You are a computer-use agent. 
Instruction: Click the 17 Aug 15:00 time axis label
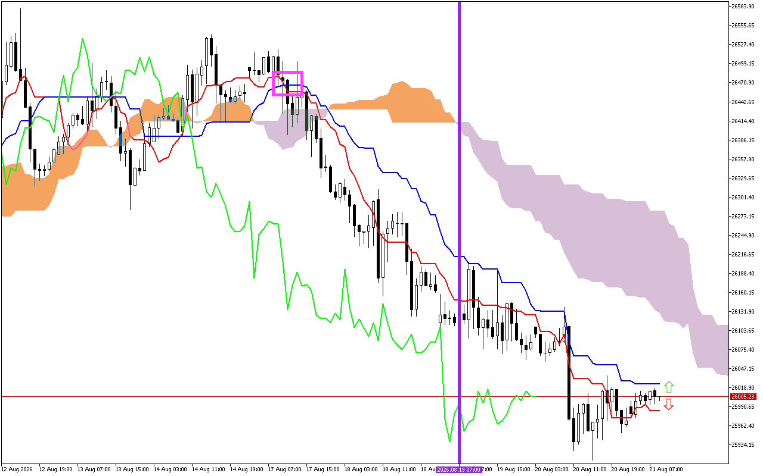coord(323,469)
